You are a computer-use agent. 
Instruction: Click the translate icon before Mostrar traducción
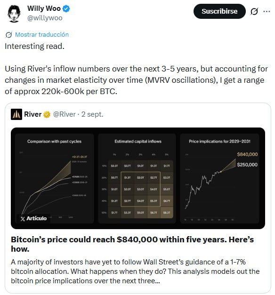8,35
